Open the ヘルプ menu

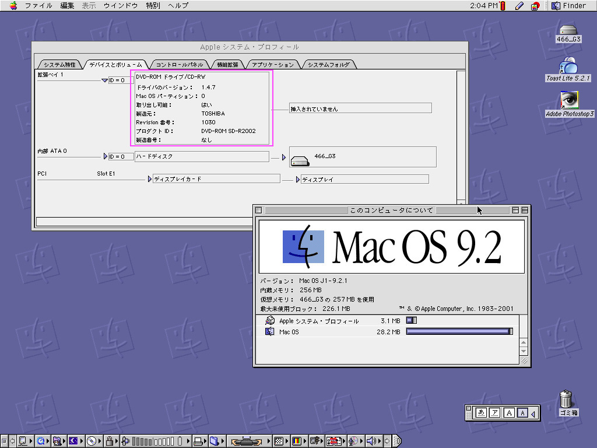tap(178, 5)
